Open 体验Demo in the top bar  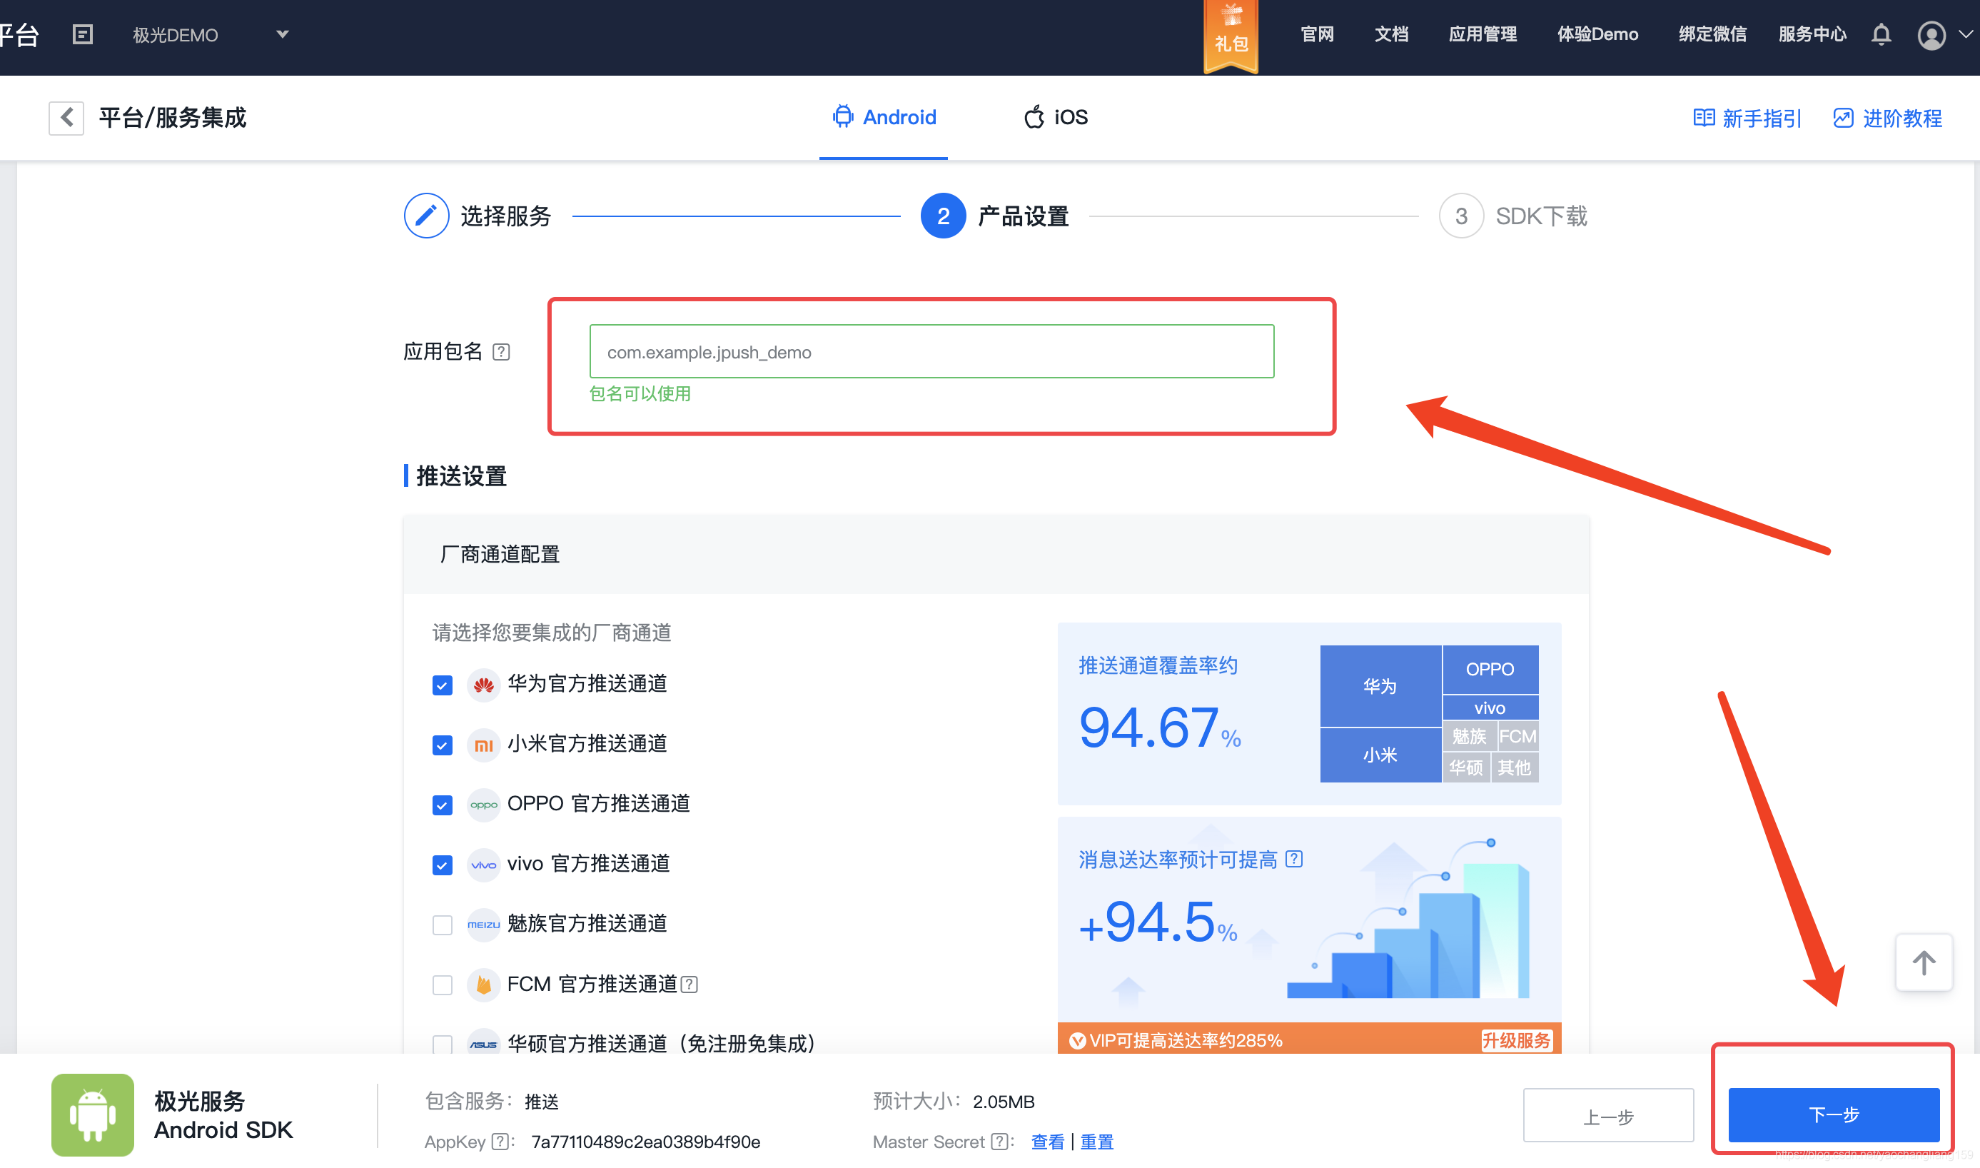point(1597,35)
